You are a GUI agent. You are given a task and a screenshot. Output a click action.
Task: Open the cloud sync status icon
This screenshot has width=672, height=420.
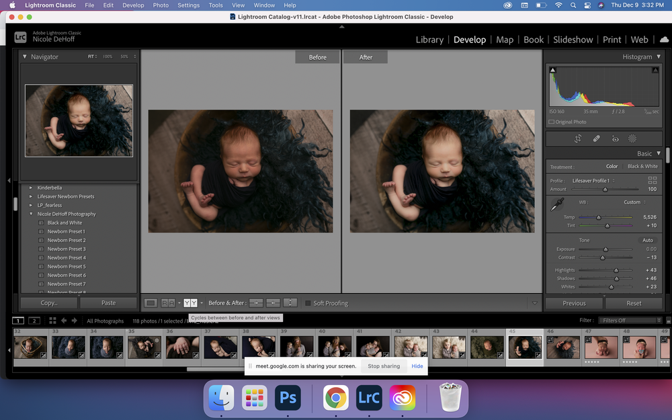664,40
